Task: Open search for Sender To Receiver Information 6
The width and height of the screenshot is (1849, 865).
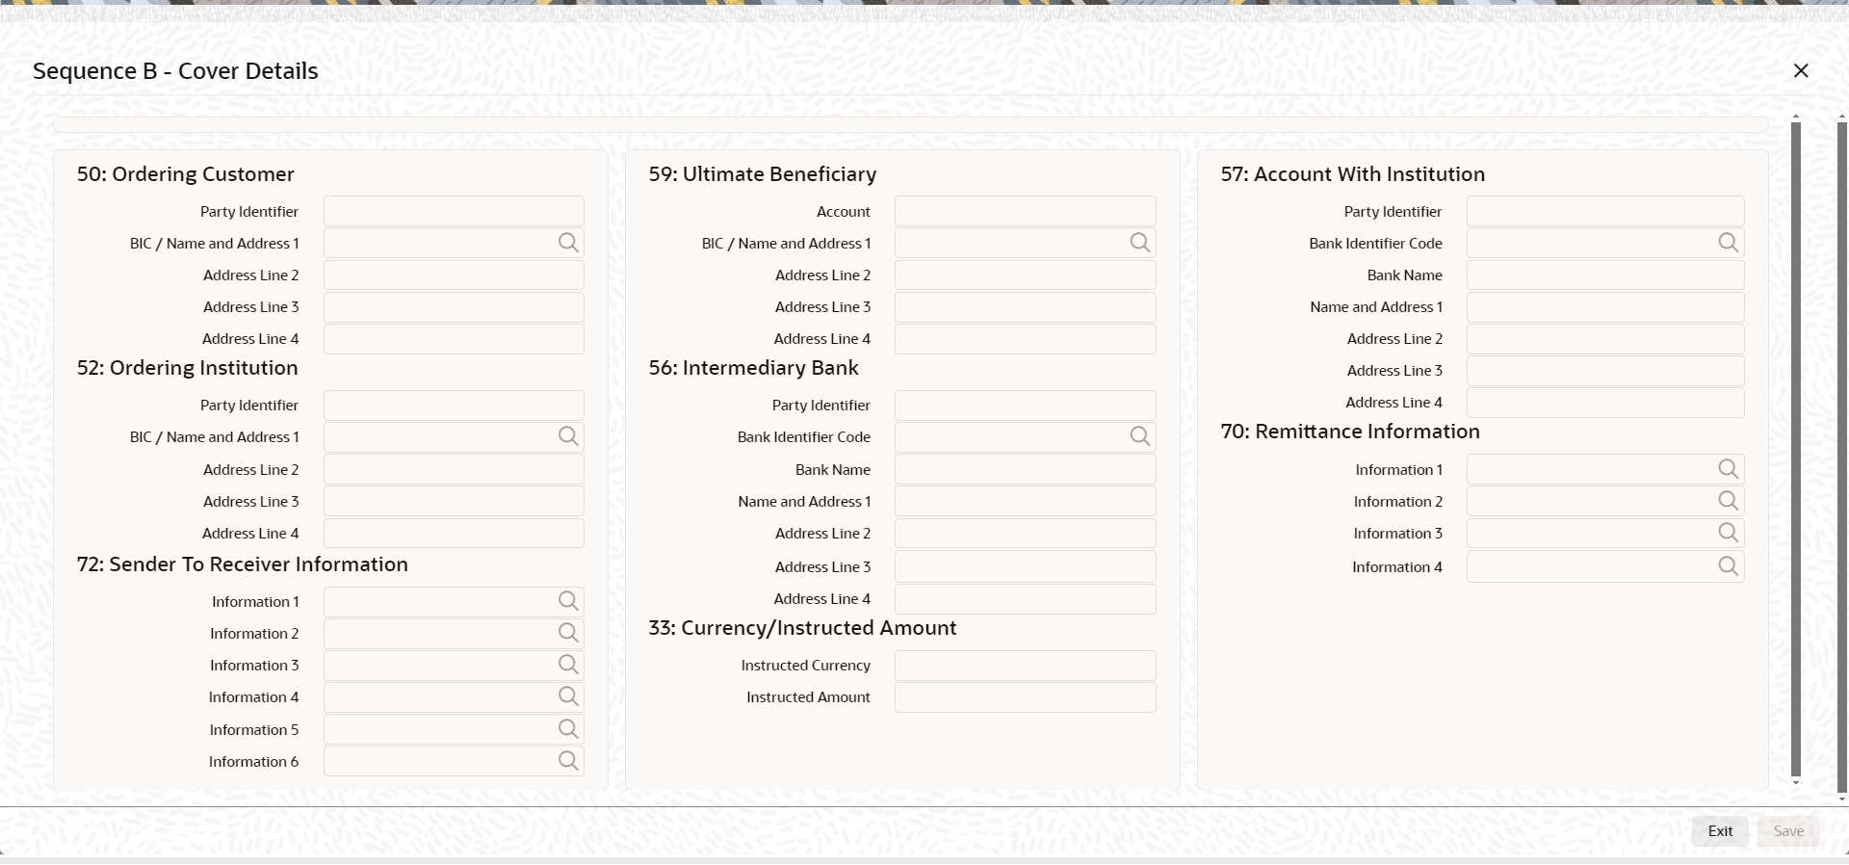Action: (x=568, y=761)
